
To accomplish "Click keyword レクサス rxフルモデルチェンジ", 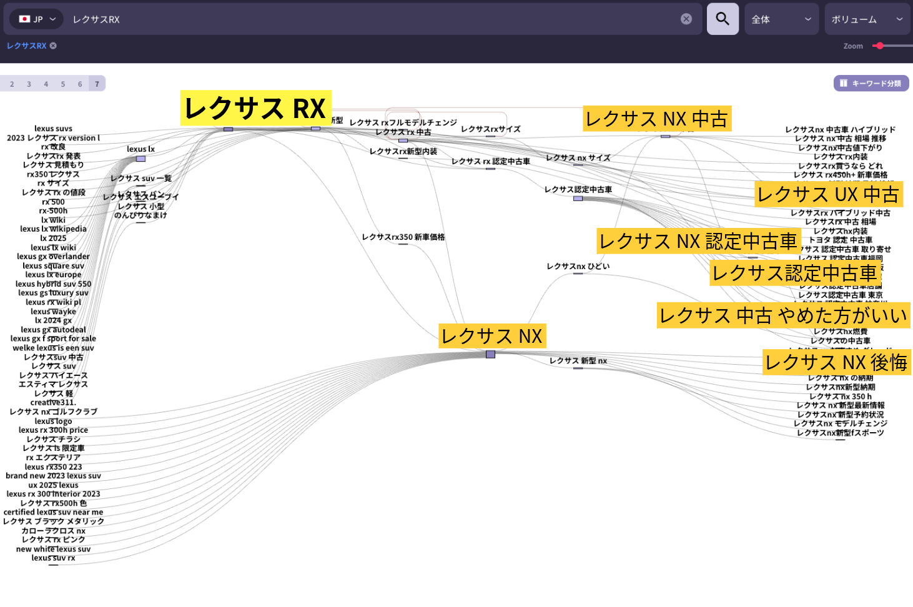I will tap(403, 122).
